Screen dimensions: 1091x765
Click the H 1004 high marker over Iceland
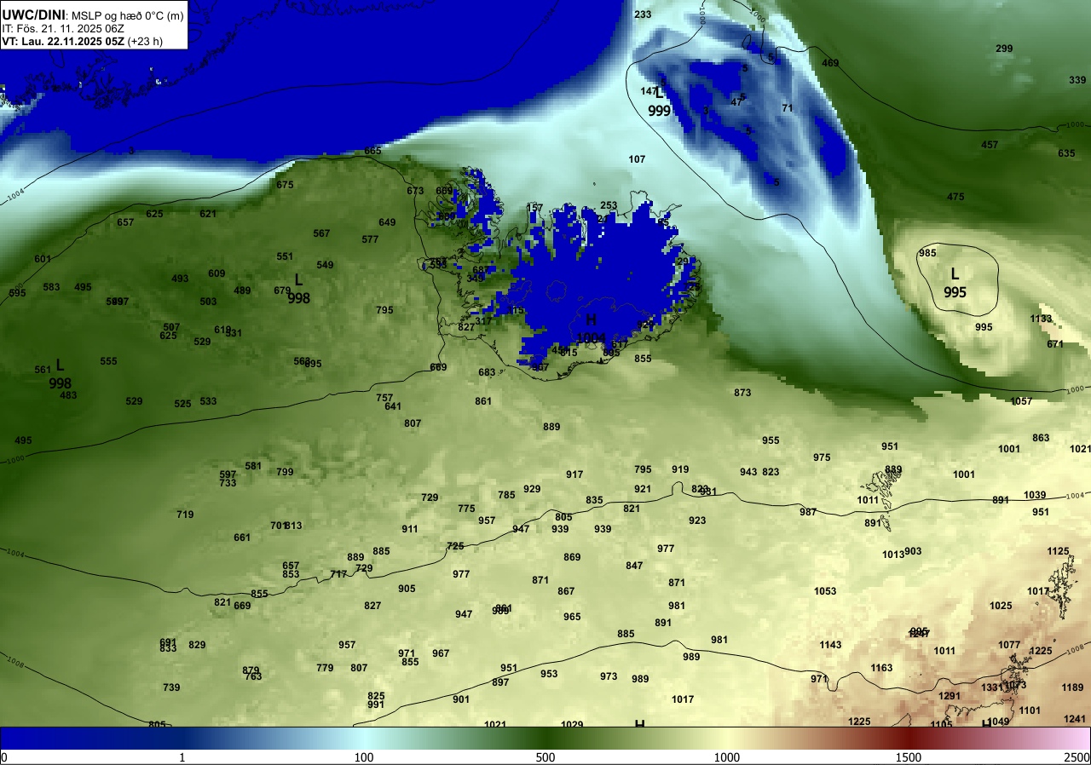(591, 328)
